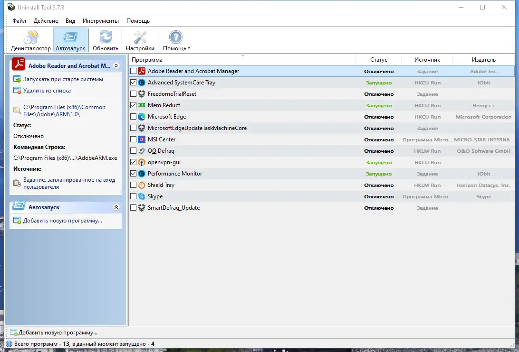Uncheck the Mem Reduct checkbox
Image resolution: width=519 pixels, height=352 pixels.
click(134, 105)
